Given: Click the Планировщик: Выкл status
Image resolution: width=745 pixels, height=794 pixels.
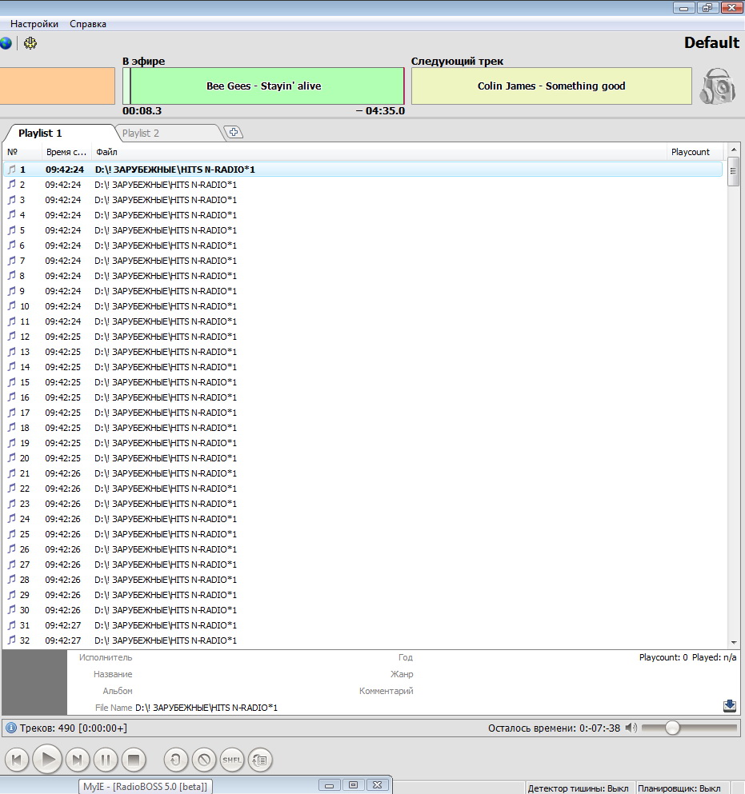Looking at the screenshot, I should click(679, 788).
